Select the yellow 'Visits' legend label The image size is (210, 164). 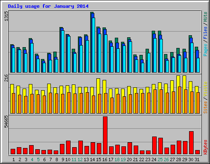[x=205, y=89]
